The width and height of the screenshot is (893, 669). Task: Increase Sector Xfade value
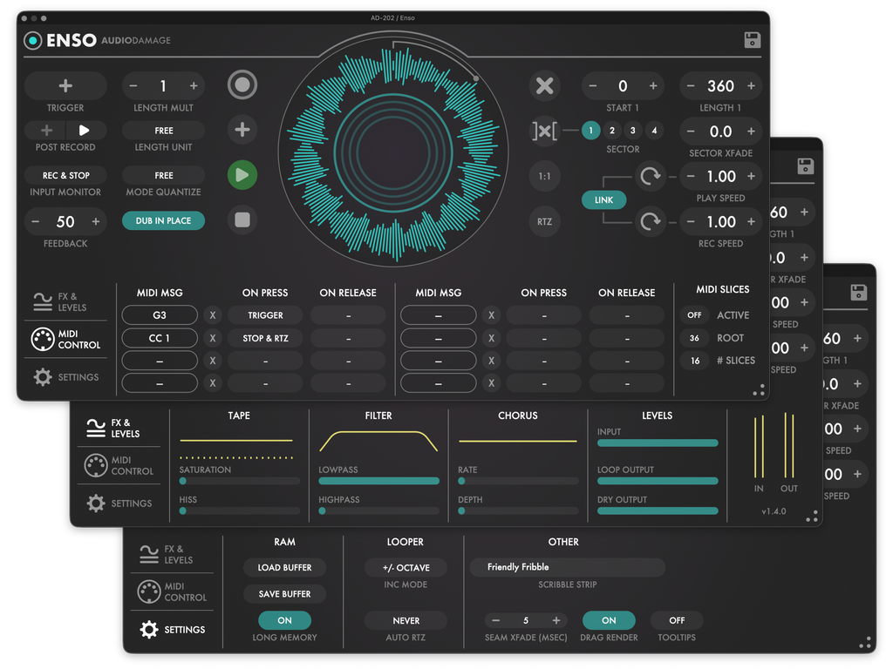(751, 132)
